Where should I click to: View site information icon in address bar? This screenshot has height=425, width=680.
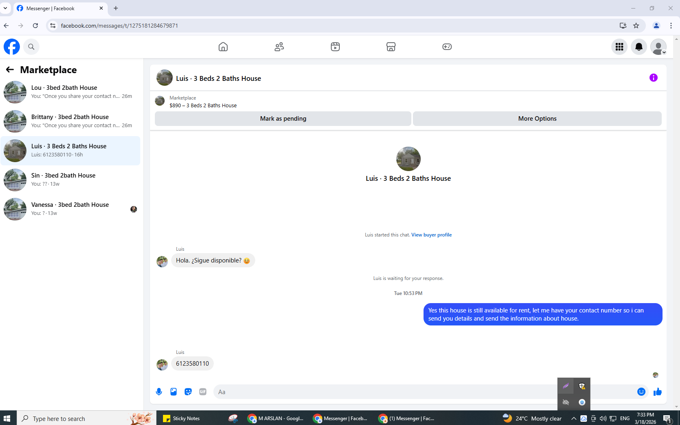coord(52,26)
